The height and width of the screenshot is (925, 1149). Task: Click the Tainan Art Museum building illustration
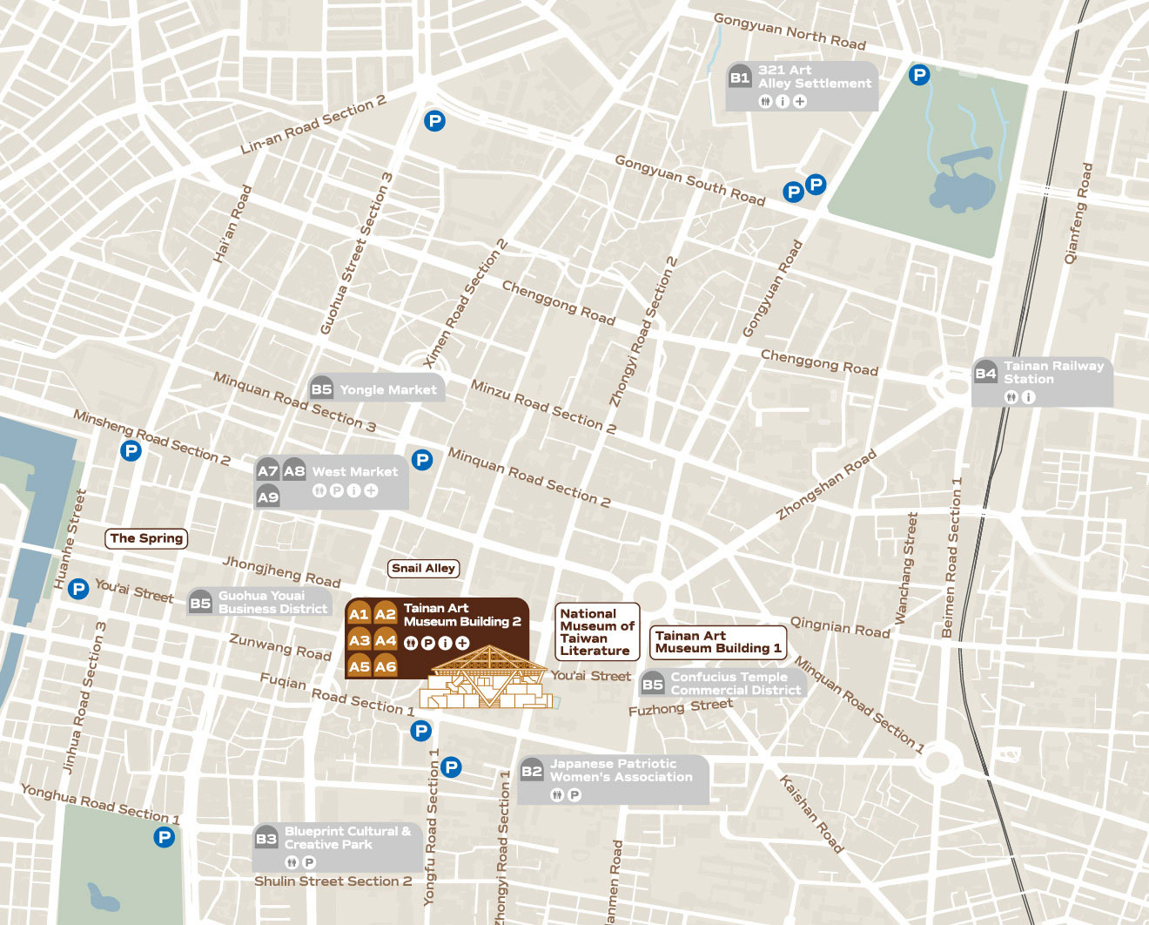[x=486, y=678]
